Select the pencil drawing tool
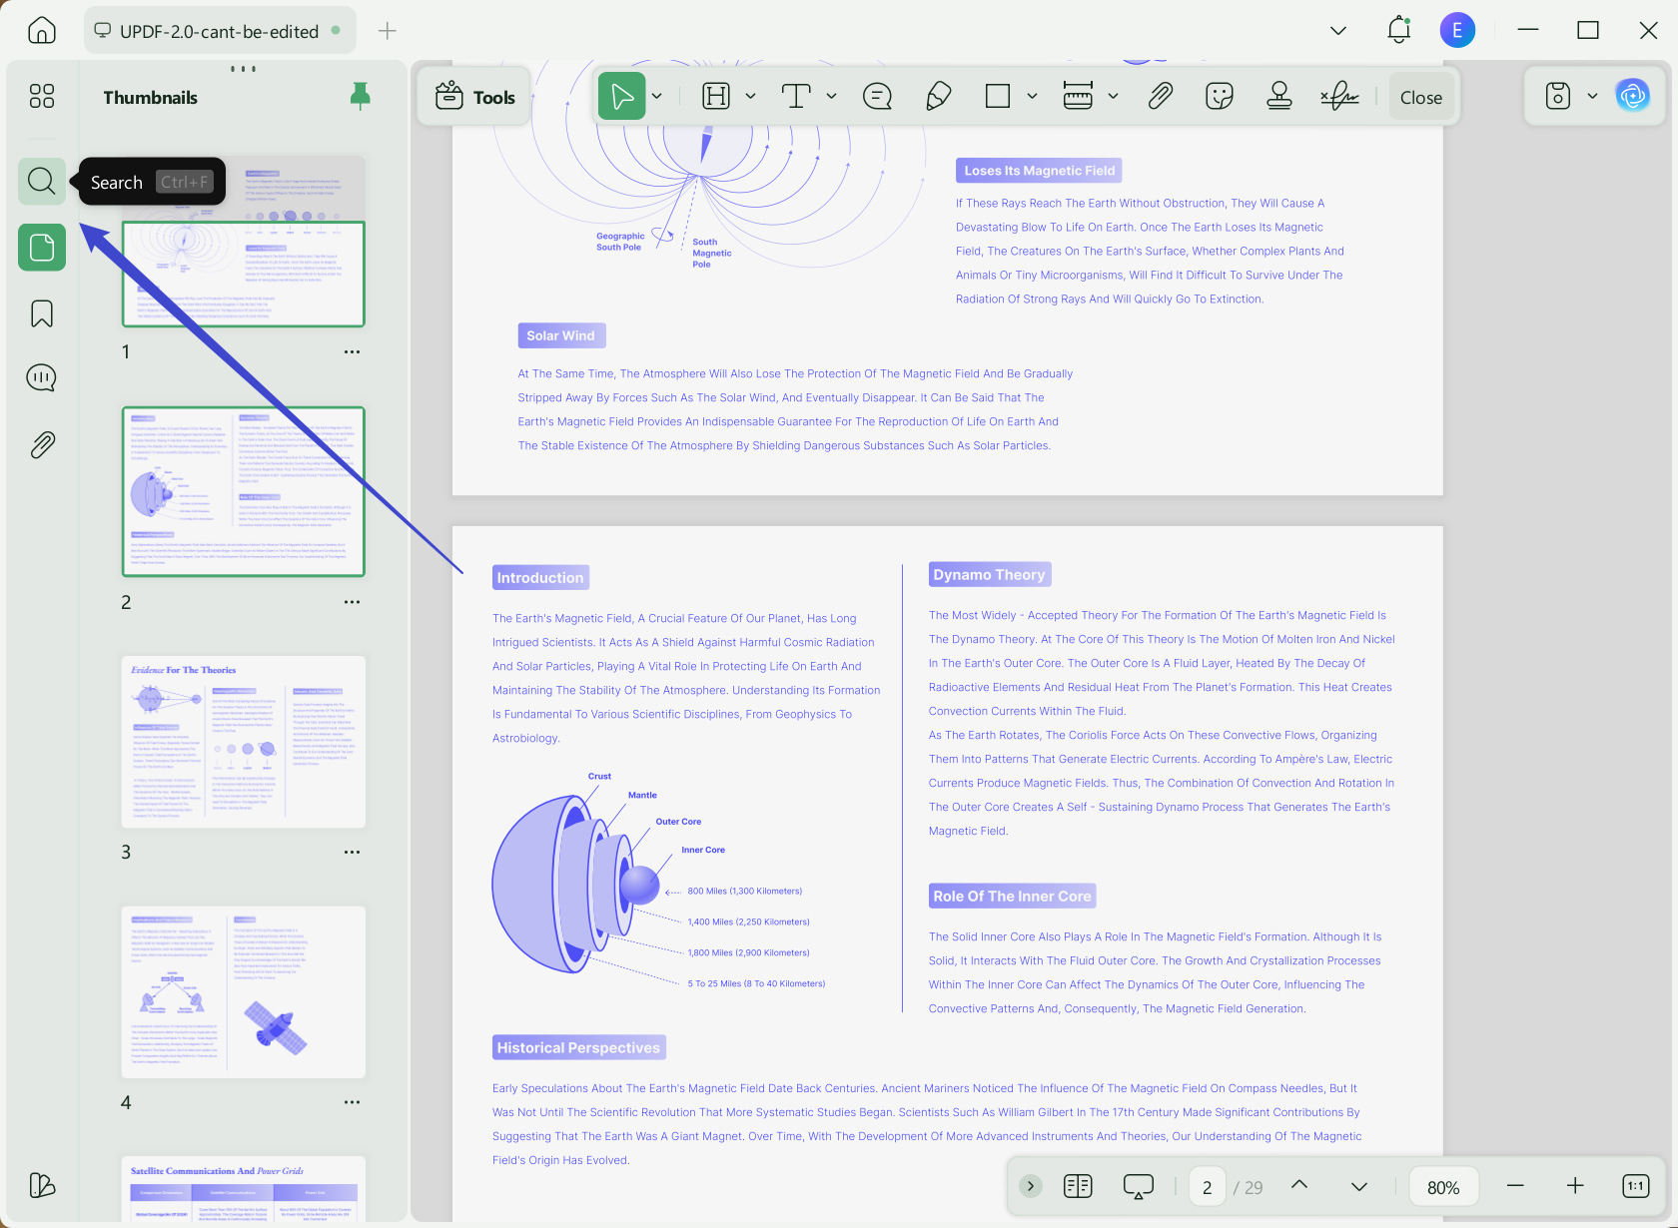1678x1228 pixels. point(938,97)
